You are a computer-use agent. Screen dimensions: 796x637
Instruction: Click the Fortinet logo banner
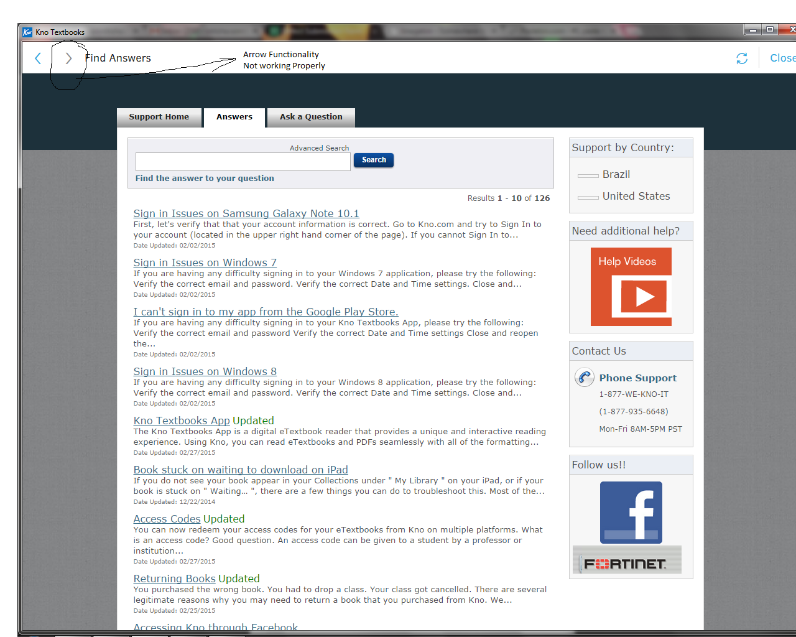tap(627, 560)
